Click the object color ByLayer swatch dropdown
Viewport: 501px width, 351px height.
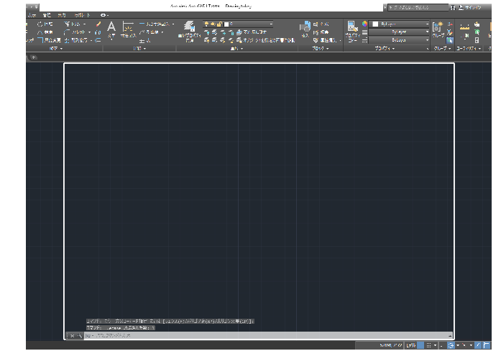click(x=399, y=24)
